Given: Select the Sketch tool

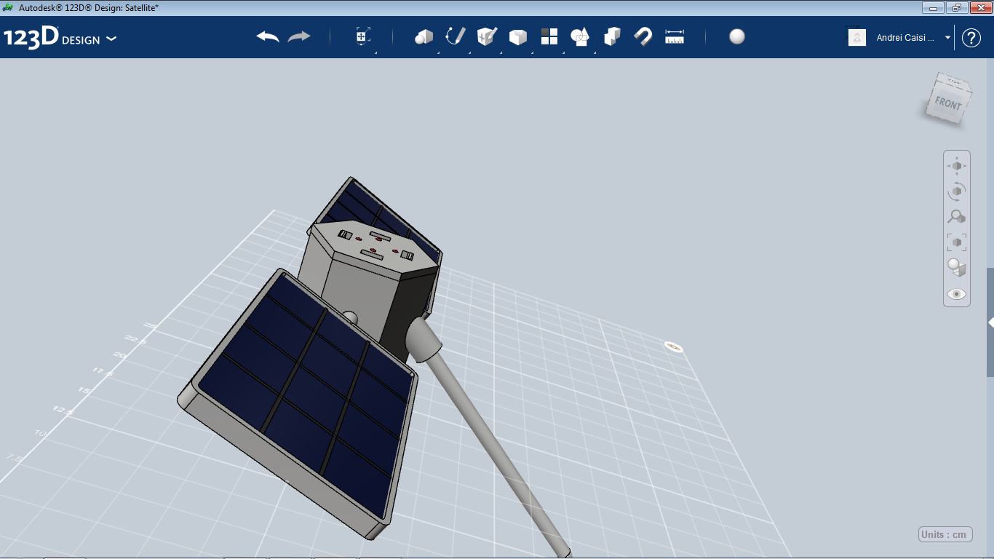Looking at the screenshot, I should point(455,36).
